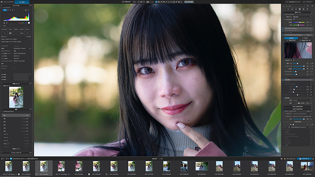Screen dimensions: 315x177
Task: Select the 高画質 denoising mode button
Action: [x=291, y=38]
